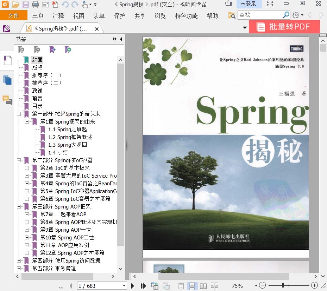
Task: Switch to the 注释 ribbon tab
Action: pos(58,15)
